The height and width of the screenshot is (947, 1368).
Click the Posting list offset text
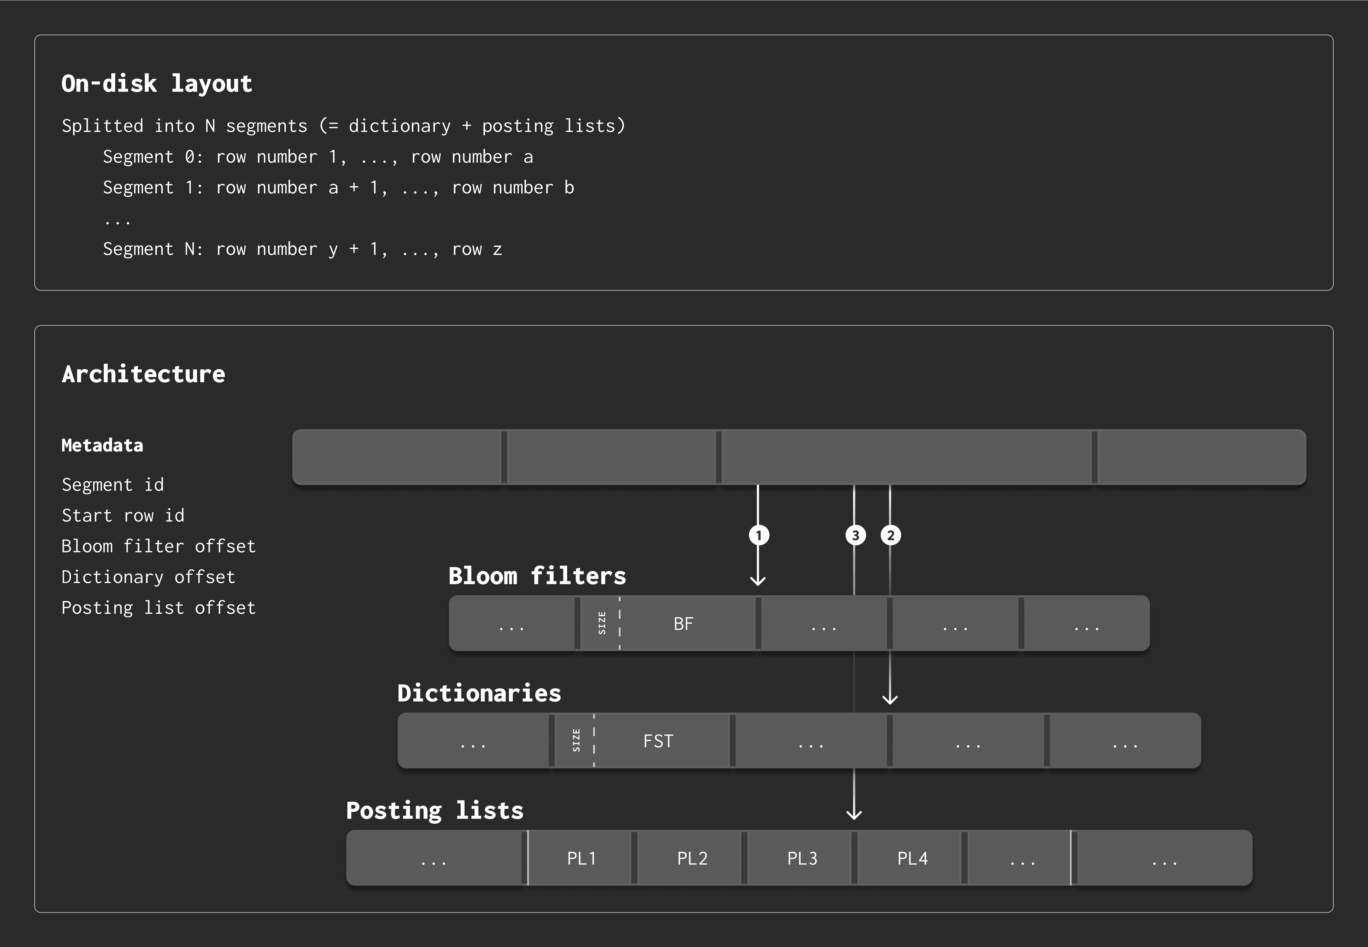[158, 608]
